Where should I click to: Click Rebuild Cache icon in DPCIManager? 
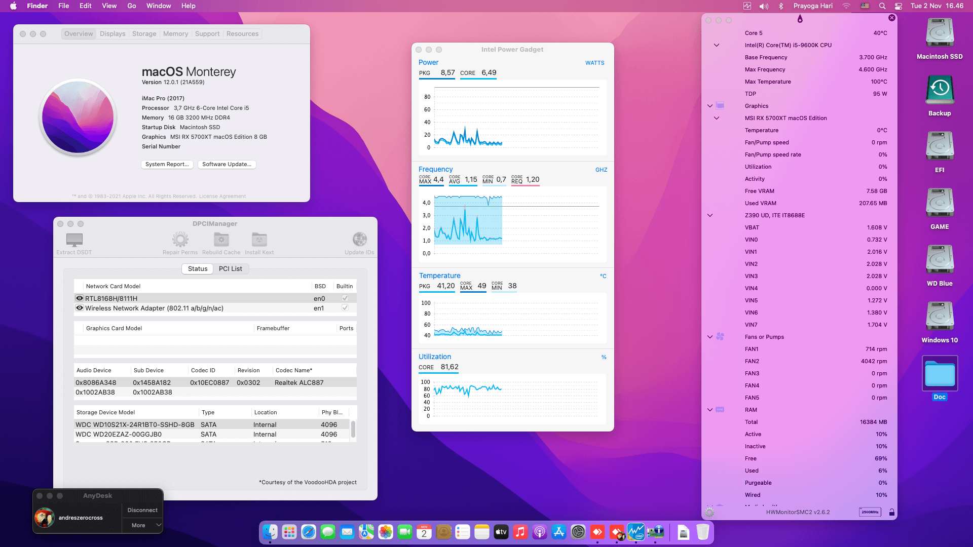(221, 239)
